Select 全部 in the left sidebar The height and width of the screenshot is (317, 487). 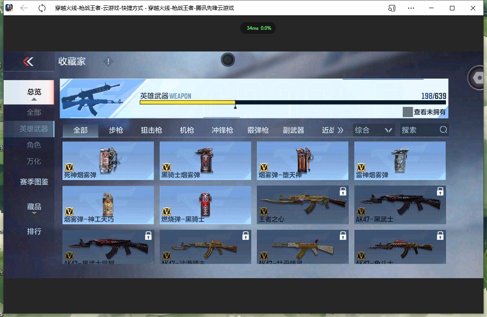(34, 112)
